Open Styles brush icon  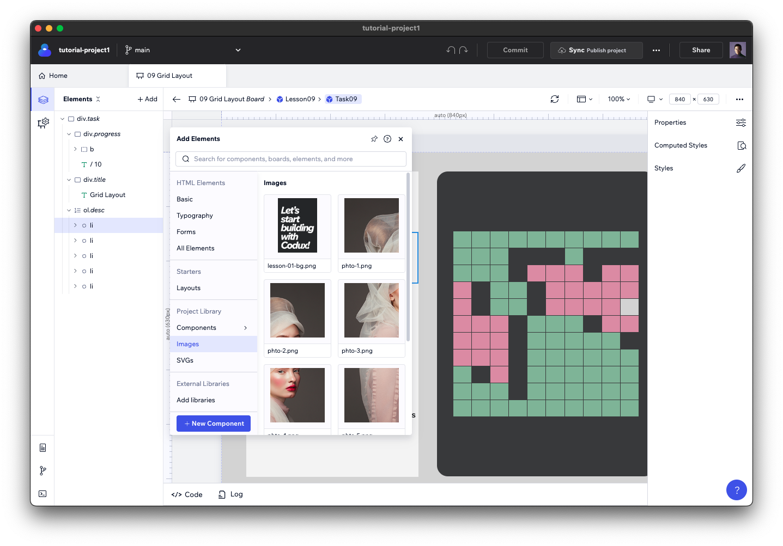(741, 168)
